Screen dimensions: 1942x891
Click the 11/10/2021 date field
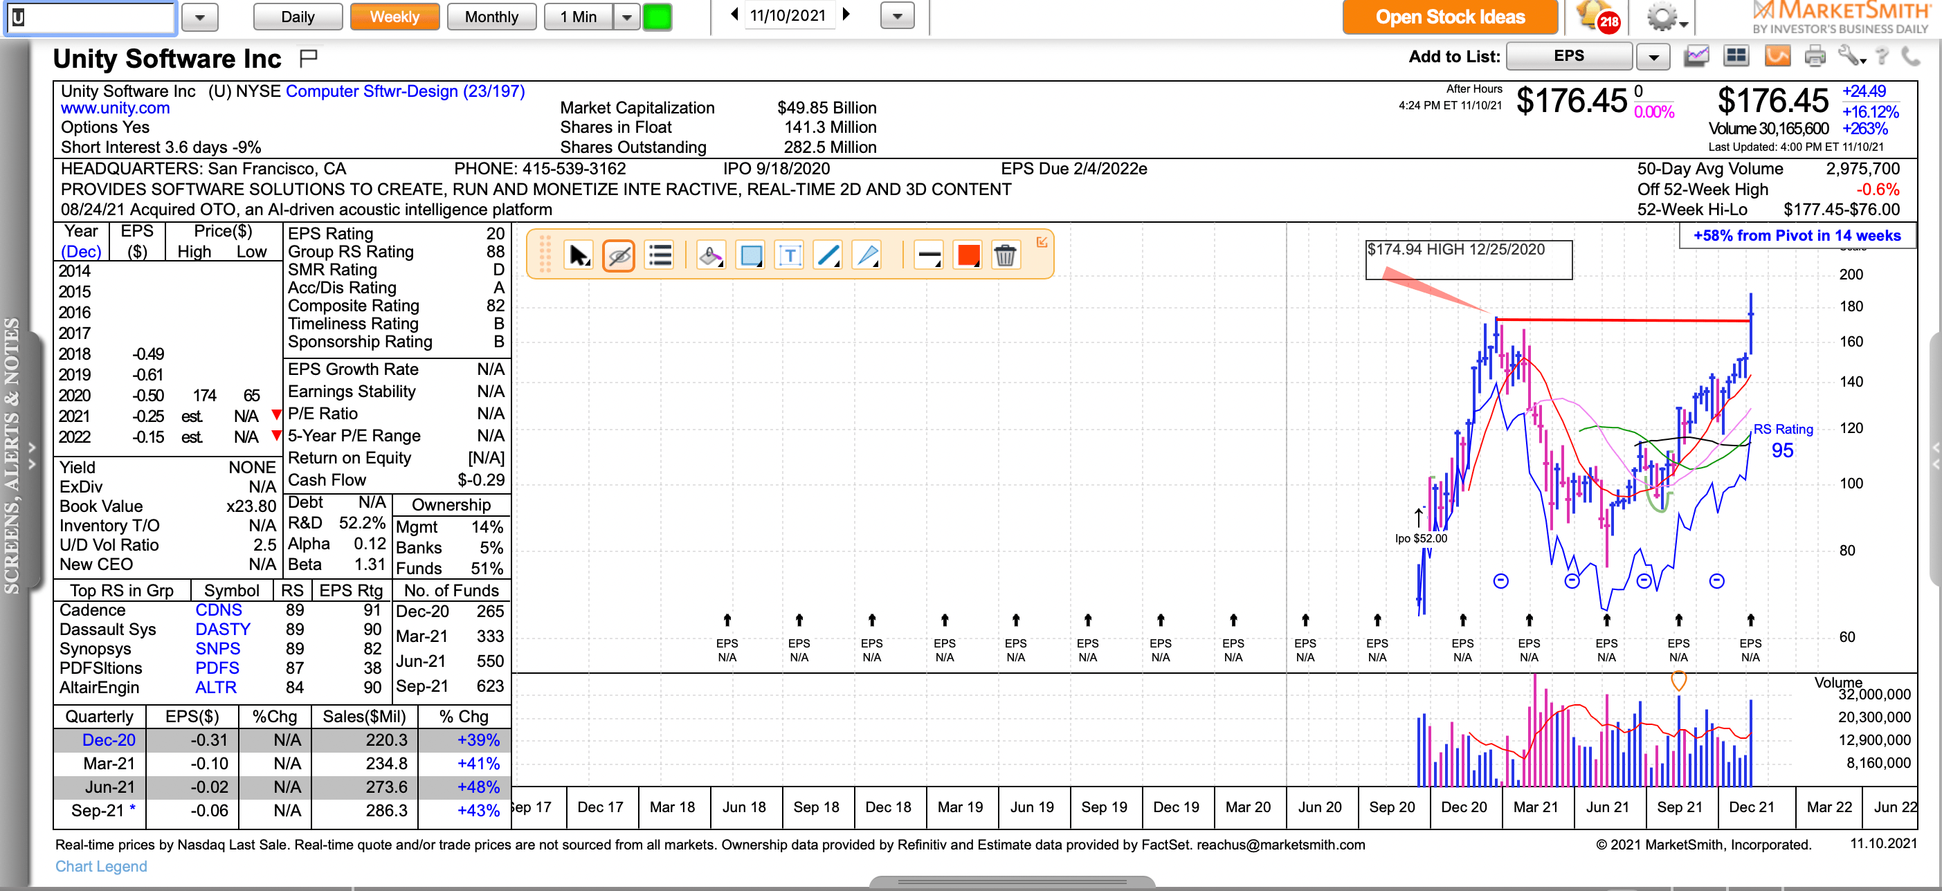[788, 15]
